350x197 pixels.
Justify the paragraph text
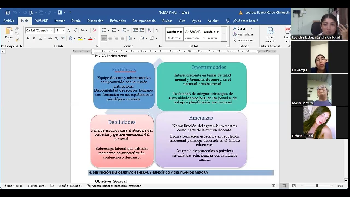(x=122, y=38)
